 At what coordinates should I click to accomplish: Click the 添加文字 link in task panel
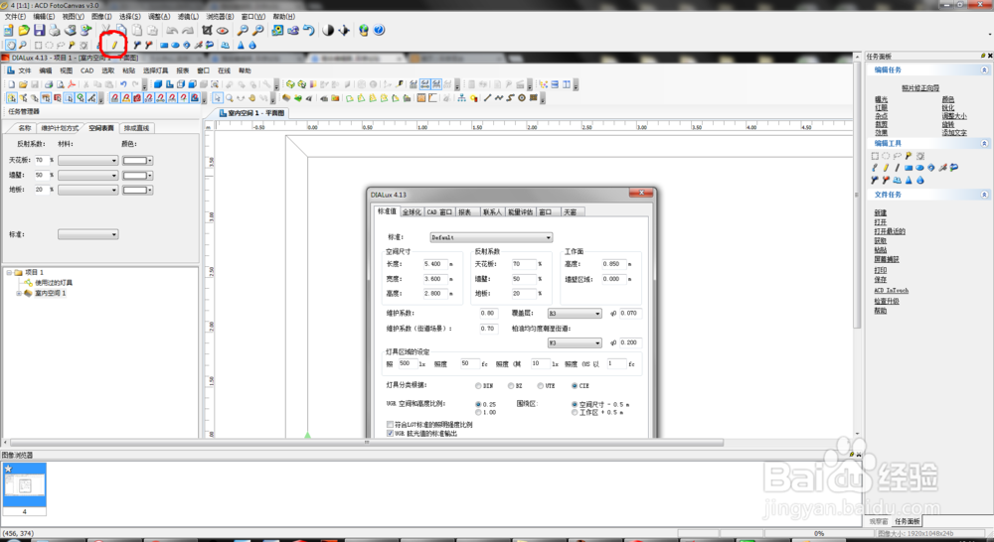click(x=954, y=133)
